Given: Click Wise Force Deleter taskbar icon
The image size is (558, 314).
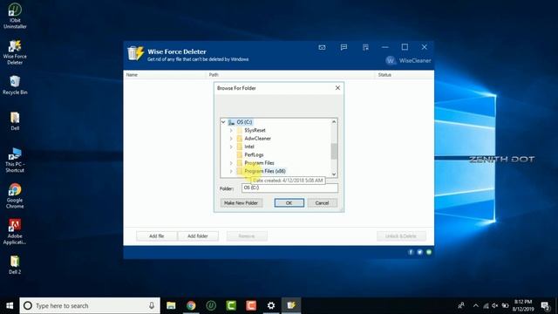Looking at the screenshot, I should pos(291,305).
